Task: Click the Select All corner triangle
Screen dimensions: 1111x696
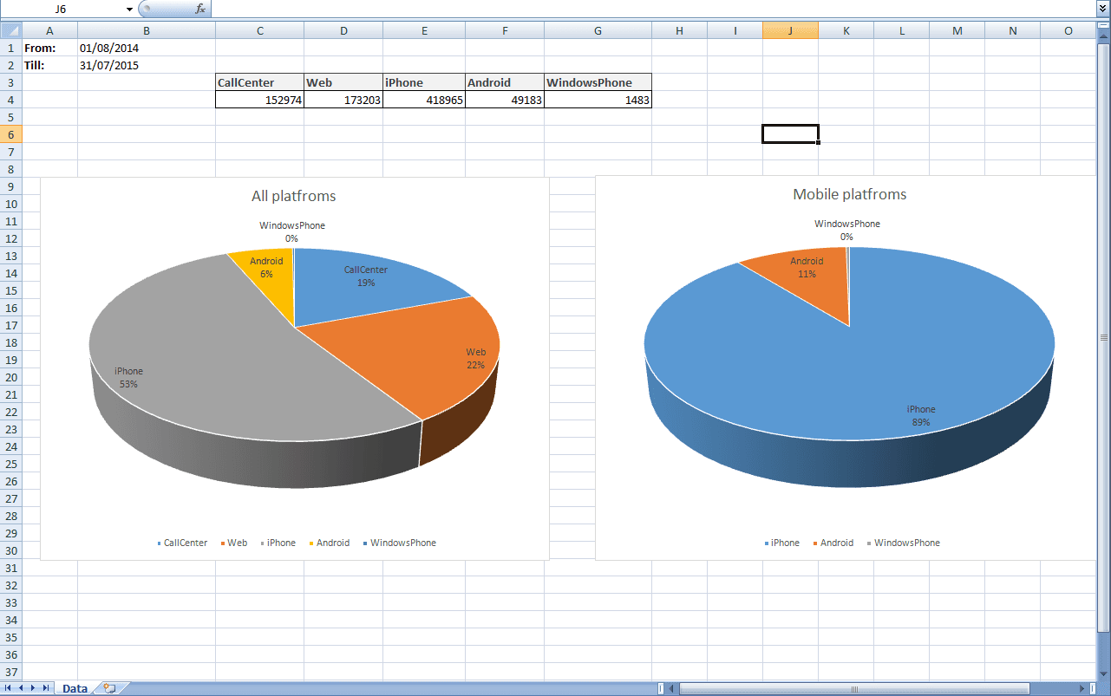Action: click(x=11, y=30)
